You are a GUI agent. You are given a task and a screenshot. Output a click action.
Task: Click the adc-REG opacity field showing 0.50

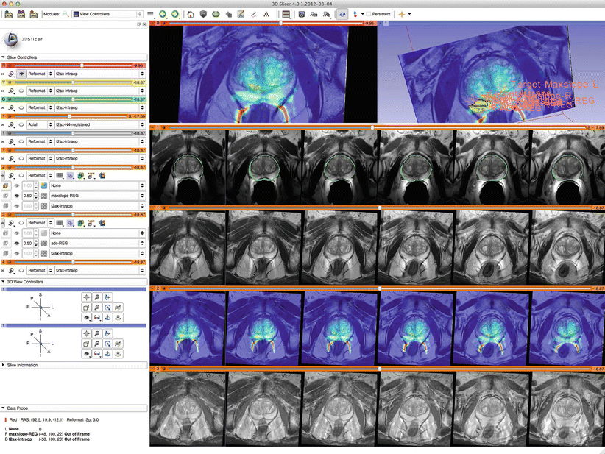(28, 242)
